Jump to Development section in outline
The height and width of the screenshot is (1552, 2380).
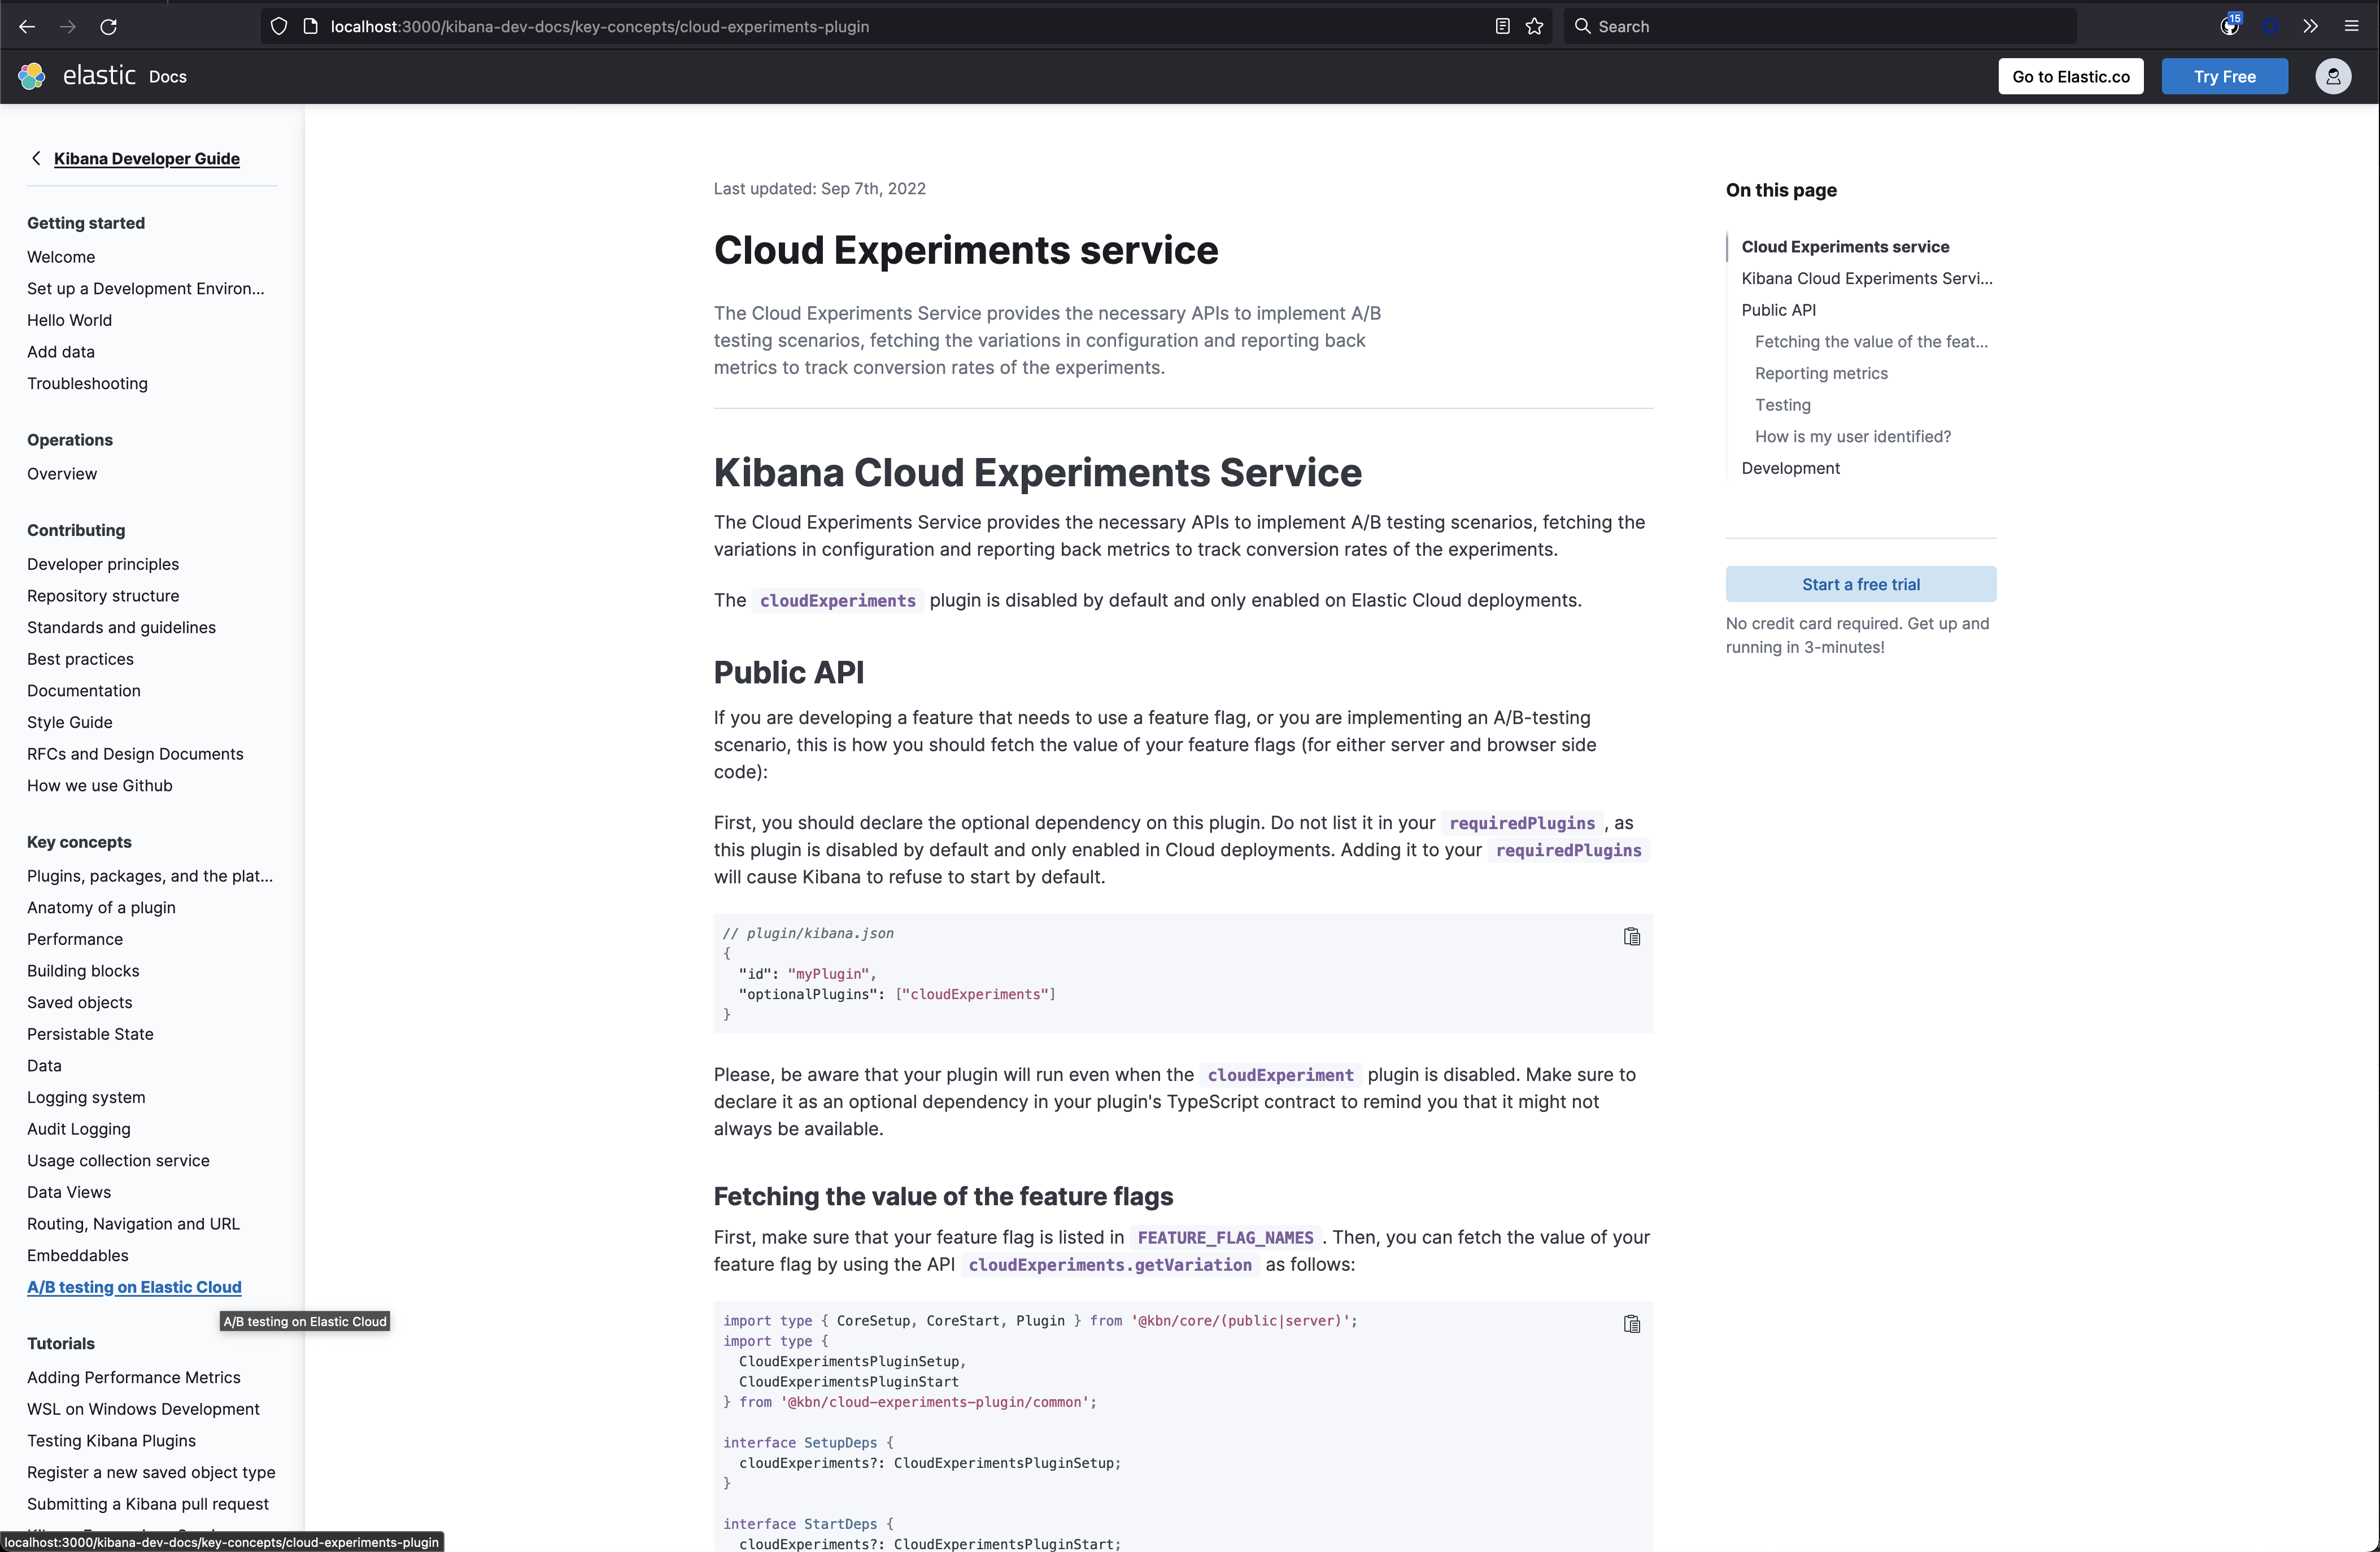(1790, 468)
